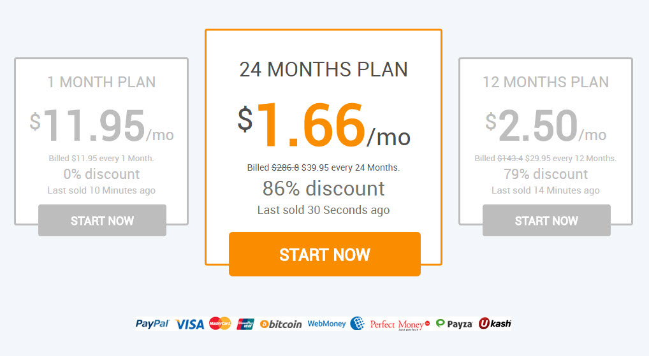Select the 24 MONTHS PLAN heading
Viewport: 649px width, 356px height.
(x=324, y=69)
